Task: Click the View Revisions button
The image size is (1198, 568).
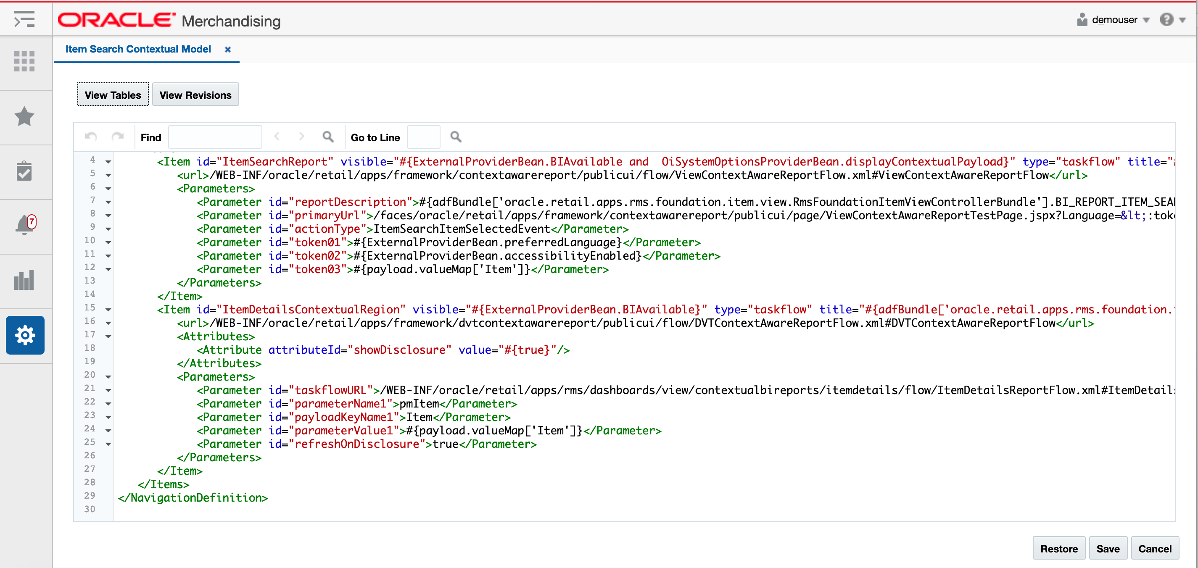Action: pos(195,95)
